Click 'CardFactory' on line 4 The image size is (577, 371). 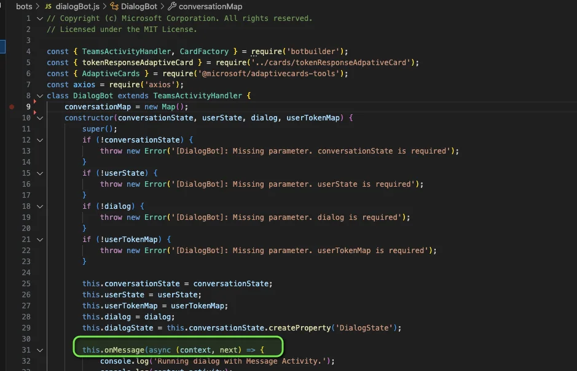[x=204, y=52]
